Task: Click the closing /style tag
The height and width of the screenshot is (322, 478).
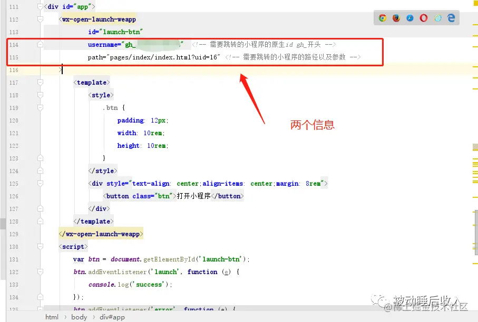Action: (x=103, y=171)
